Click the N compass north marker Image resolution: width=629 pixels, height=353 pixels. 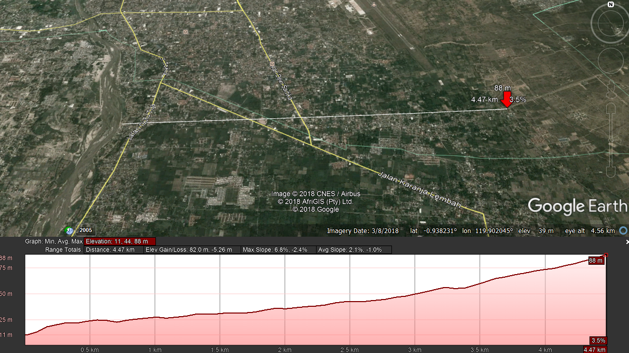[610, 5]
